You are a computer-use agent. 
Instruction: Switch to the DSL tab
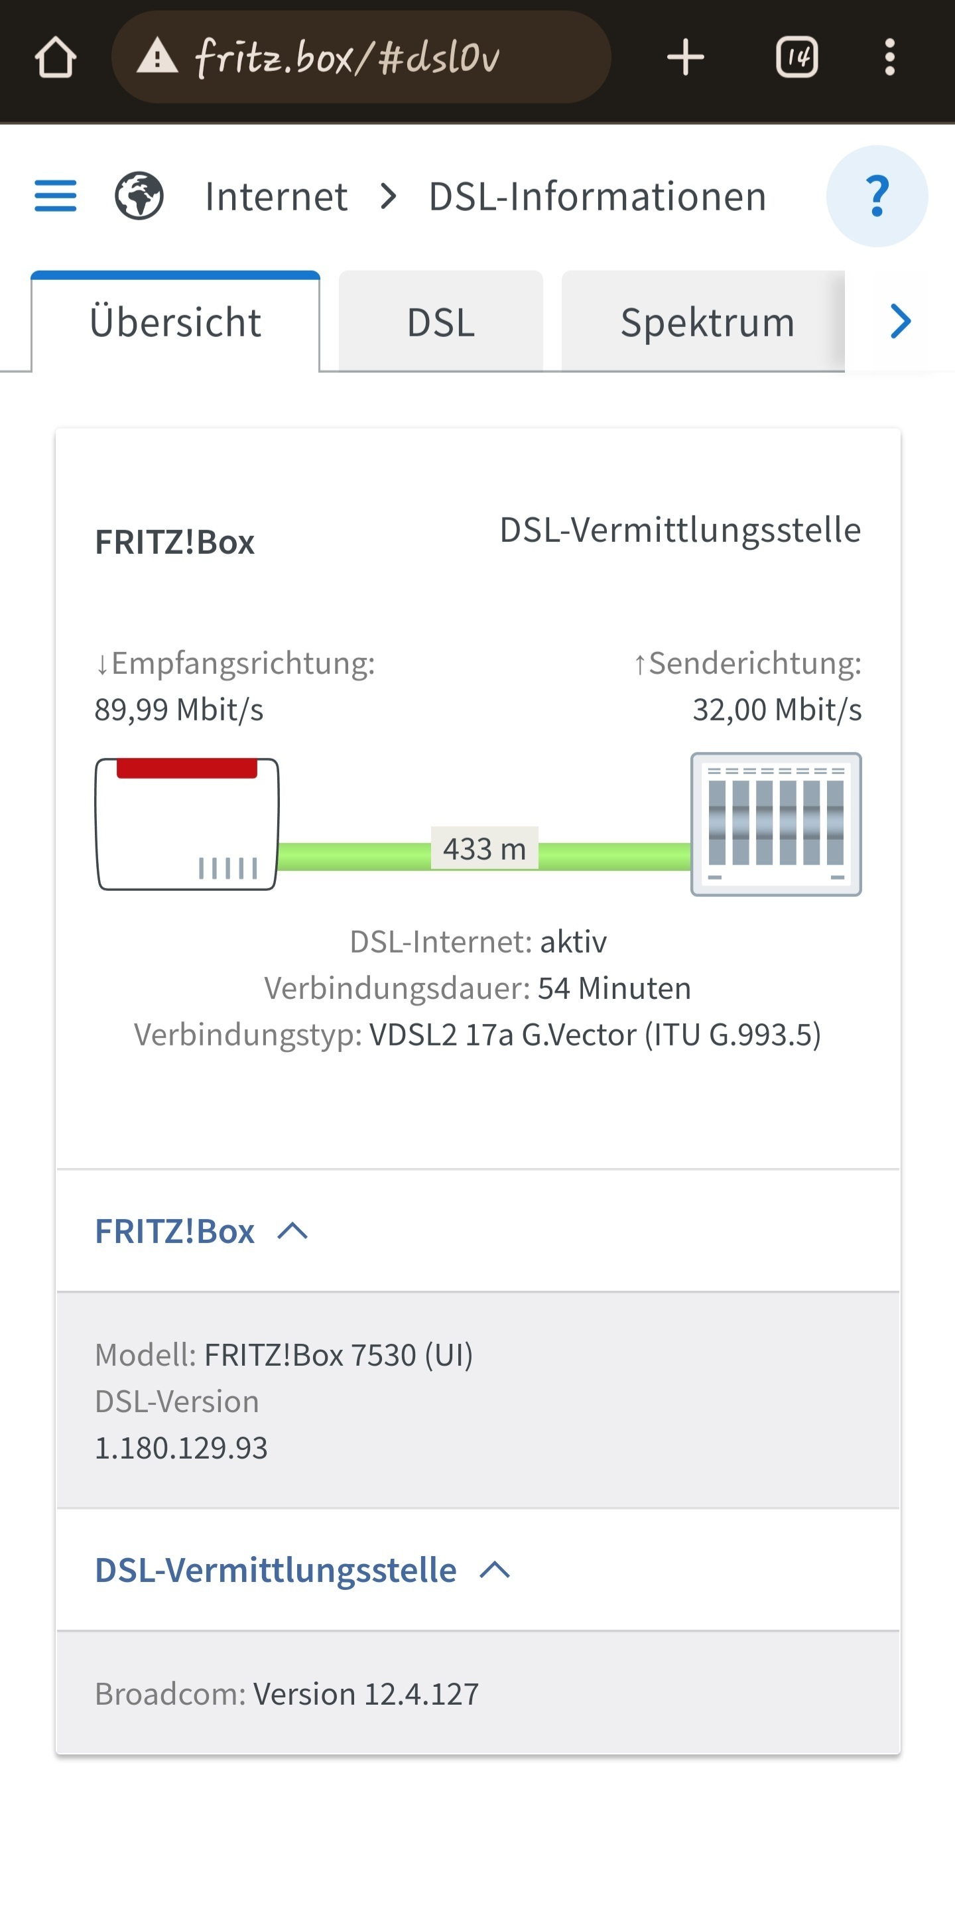441,322
